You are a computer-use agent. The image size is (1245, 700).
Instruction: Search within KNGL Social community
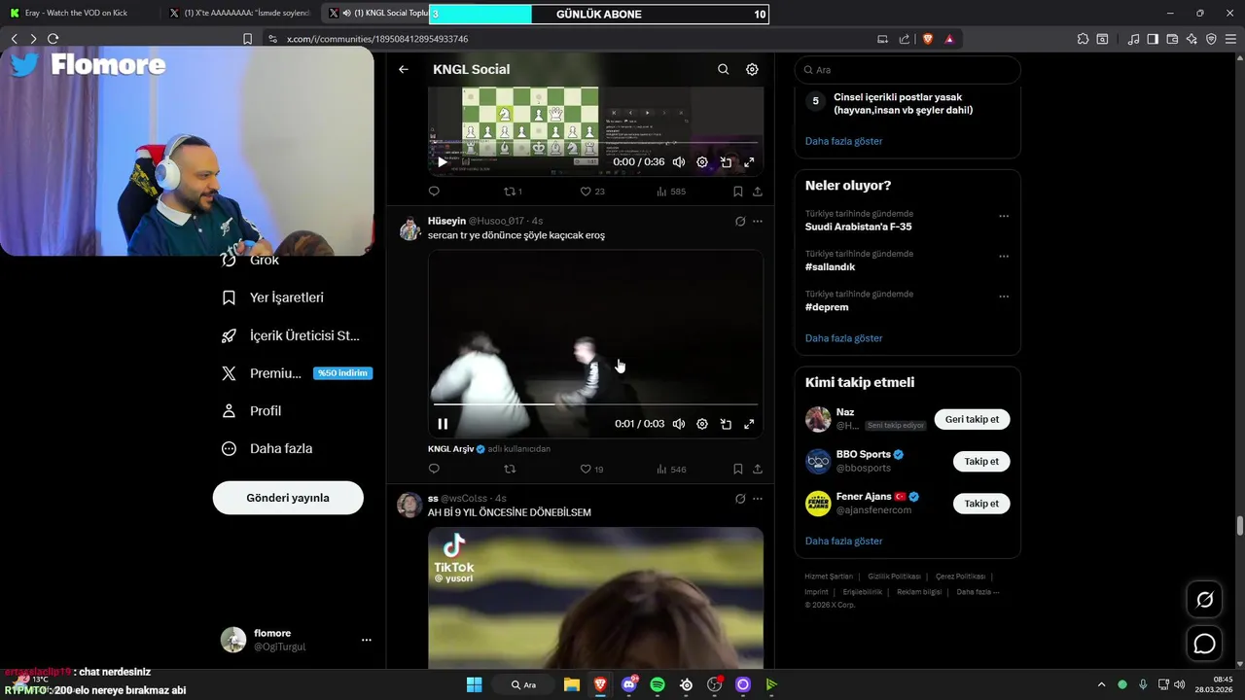coord(723,70)
